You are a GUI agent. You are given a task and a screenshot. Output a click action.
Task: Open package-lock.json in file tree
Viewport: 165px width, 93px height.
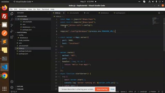click(x=25, y=51)
